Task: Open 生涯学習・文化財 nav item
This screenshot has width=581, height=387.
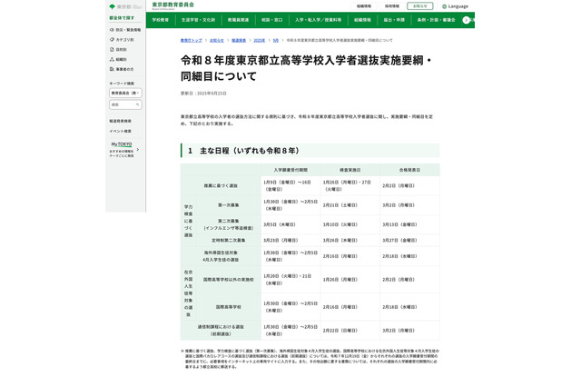Action: [198, 20]
